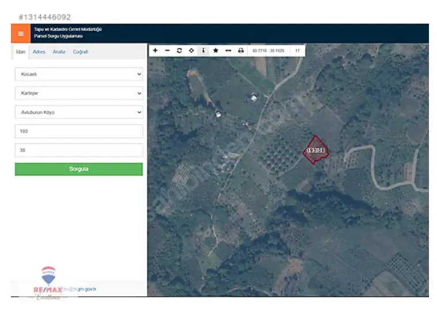
Task: Click the green Sorgula button
Action: (79, 169)
